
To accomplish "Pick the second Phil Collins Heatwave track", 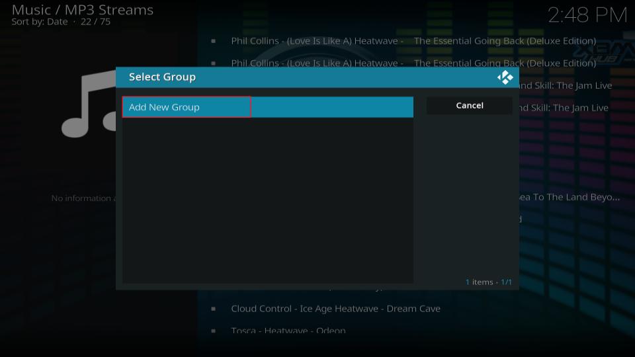I will click(x=413, y=63).
